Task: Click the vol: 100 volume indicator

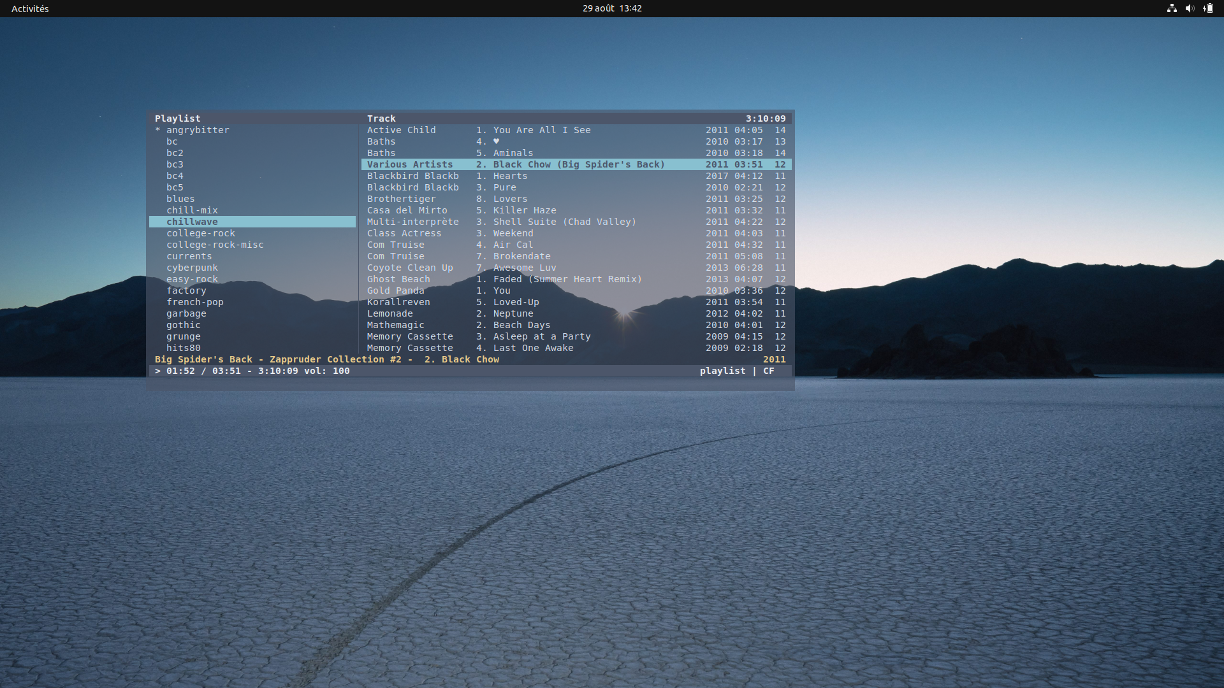Action: (x=326, y=371)
